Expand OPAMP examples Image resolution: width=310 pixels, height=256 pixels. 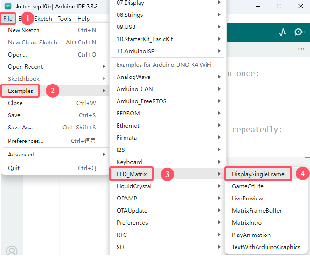(x=168, y=199)
